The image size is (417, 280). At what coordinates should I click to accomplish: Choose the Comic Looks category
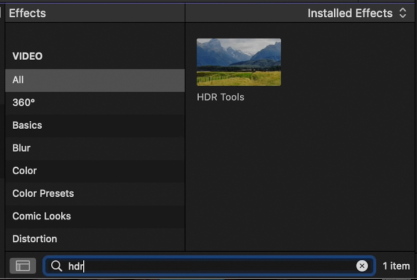tap(95, 216)
